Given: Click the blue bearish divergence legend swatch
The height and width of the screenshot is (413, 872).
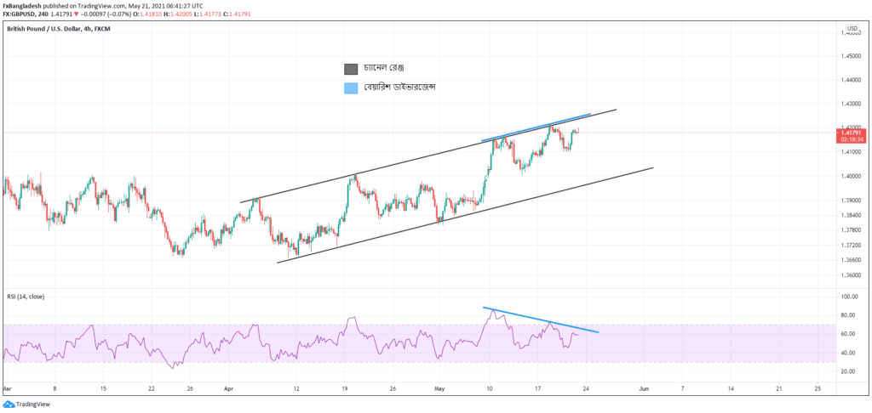Looking at the screenshot, I should 351,88.
